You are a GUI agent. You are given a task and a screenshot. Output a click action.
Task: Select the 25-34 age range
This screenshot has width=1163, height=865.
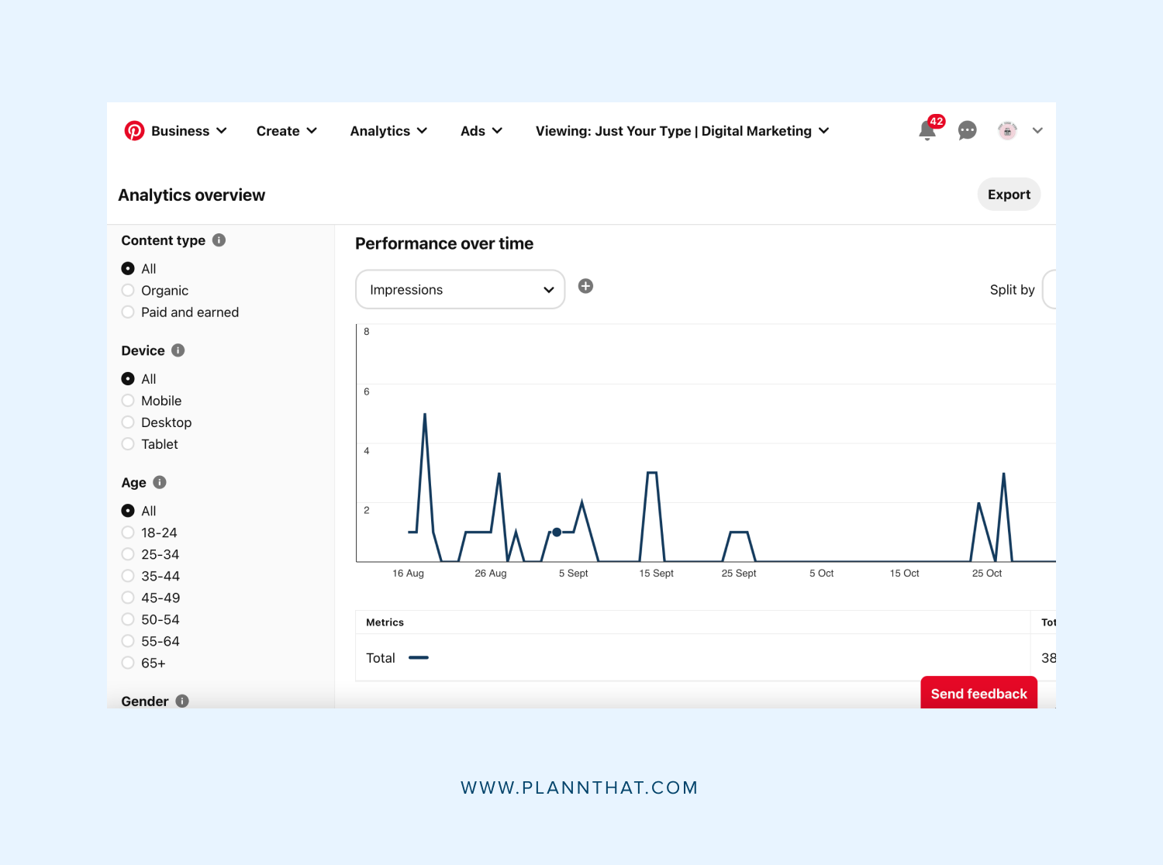(128, 554)
